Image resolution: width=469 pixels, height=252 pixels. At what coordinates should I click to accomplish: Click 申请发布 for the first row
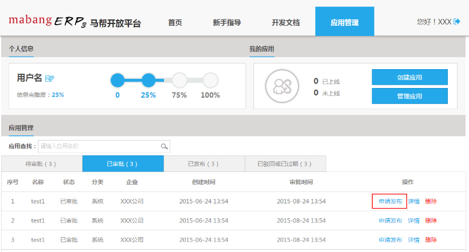[390, 202]
